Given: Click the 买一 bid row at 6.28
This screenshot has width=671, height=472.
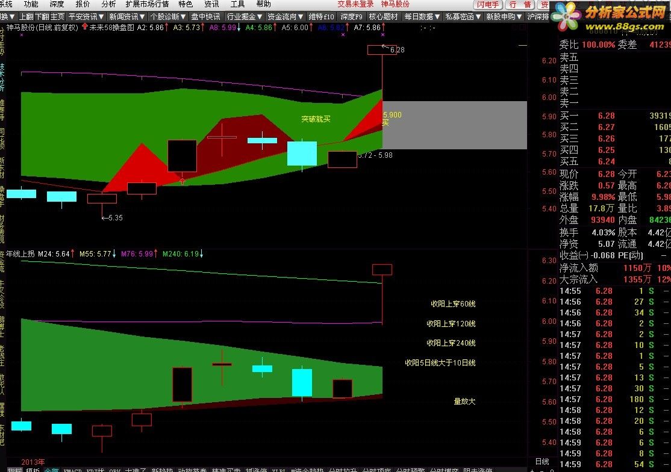Looking at the screenshot, I should 615,116.
